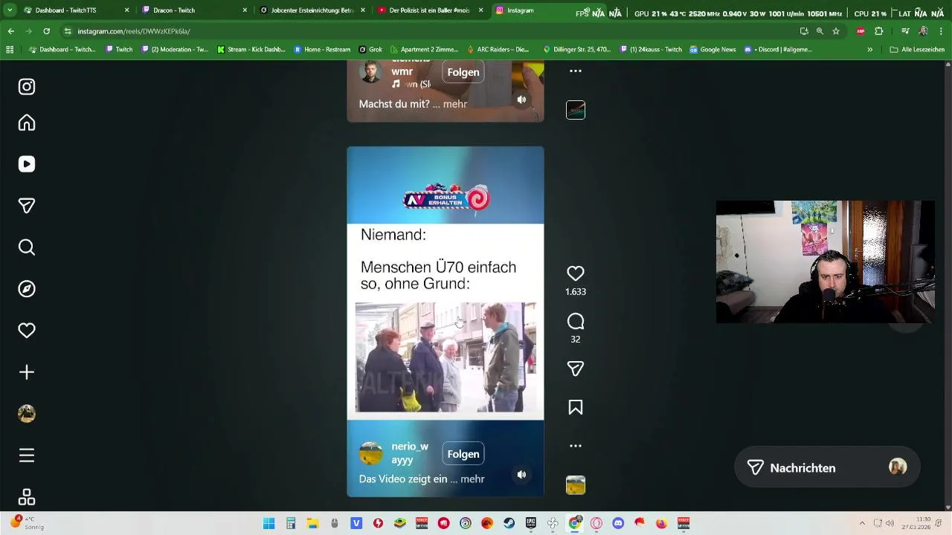Screen dimensions: 952x535
Task: Open the three-dot options for the upper reel
Action: click(576, 71)
